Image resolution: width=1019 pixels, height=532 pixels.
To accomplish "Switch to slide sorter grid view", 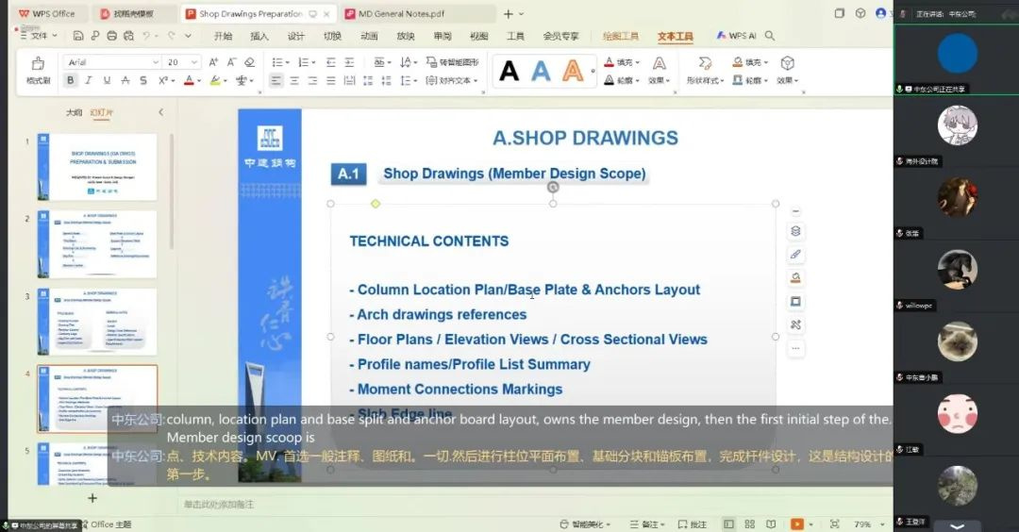I will tap(749, 524).
